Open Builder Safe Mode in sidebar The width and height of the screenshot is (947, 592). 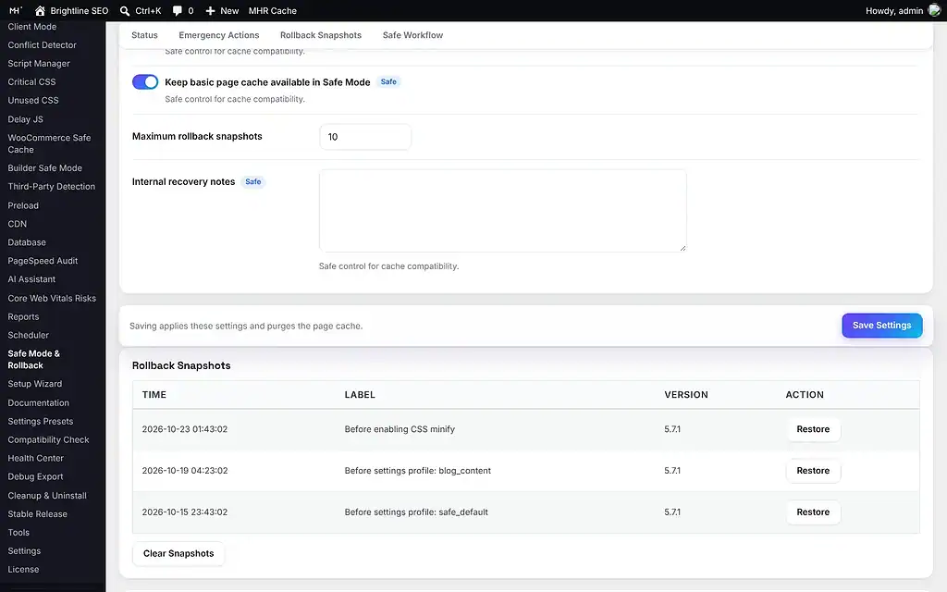tap(44, 168)
